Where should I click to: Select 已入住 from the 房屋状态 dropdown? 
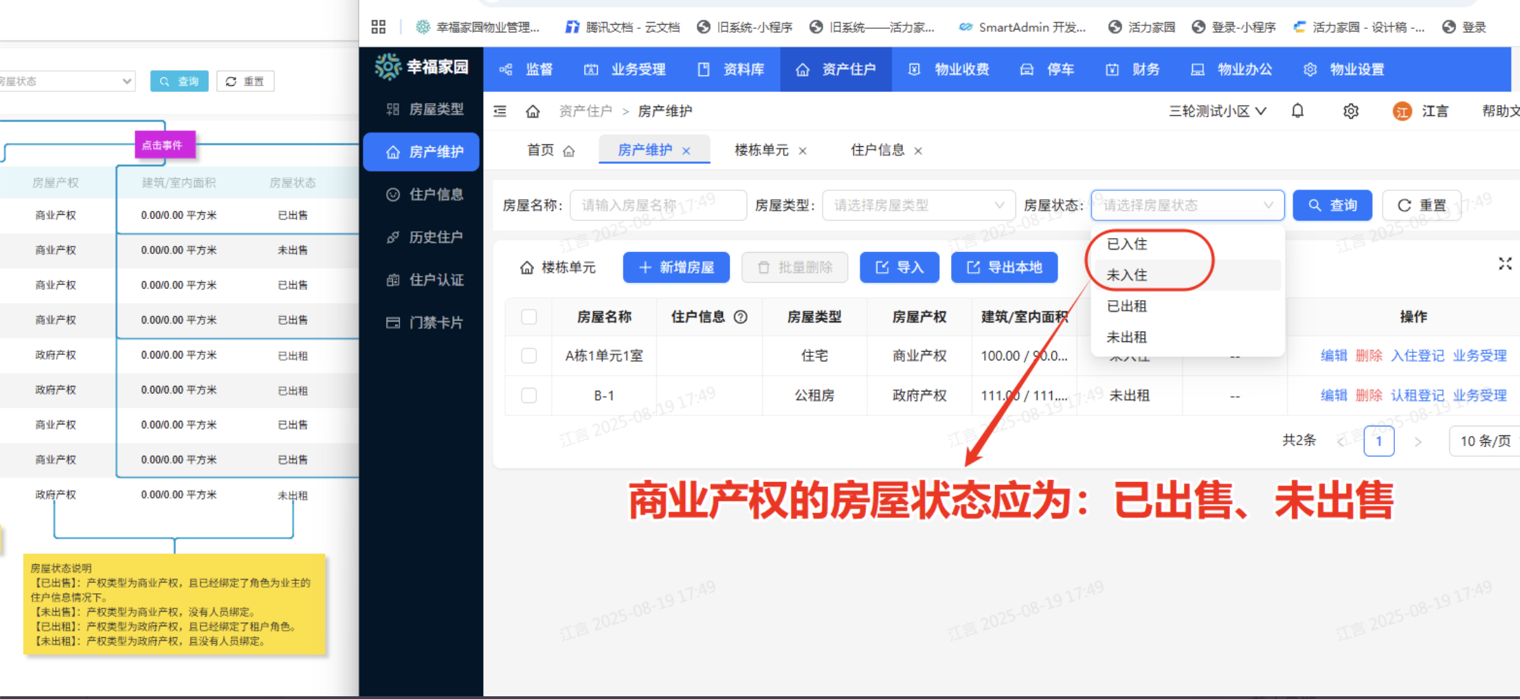[x=1127, y=244]
